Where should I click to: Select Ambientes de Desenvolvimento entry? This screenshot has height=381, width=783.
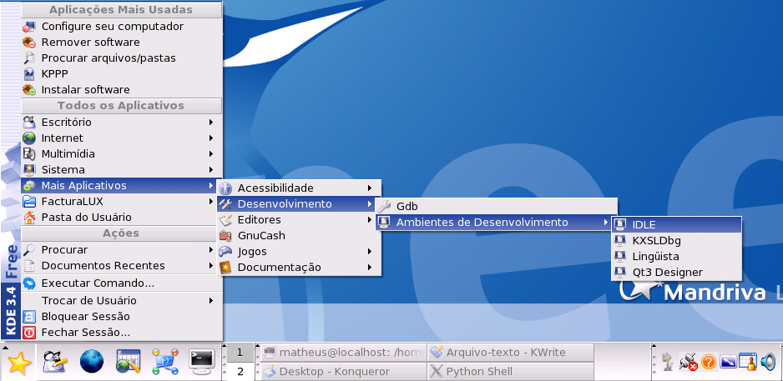click(497, 223)
